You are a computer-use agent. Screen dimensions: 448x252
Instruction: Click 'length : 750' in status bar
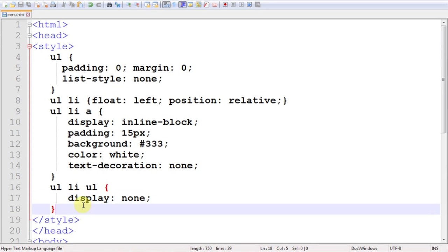201,248
